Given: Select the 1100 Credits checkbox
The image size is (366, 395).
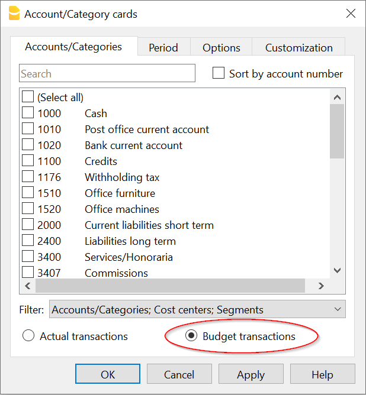Looking at the screenshot, I should 28,160.
